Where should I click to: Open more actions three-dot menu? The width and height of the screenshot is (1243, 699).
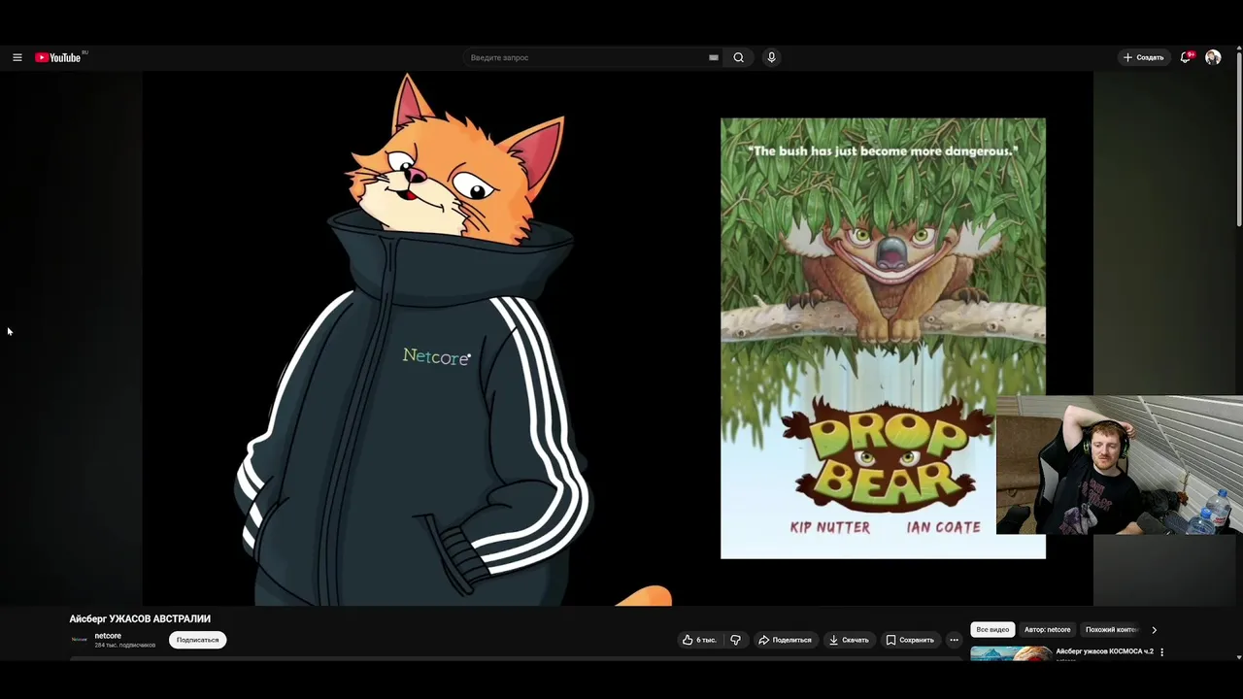954,640
